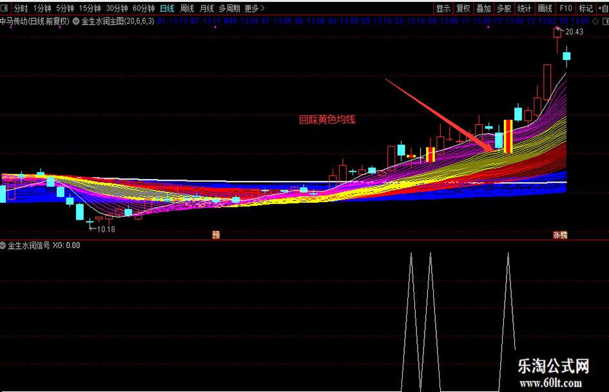Select the 15分钟 period tab
609x392 pixels.
(90, 8)
